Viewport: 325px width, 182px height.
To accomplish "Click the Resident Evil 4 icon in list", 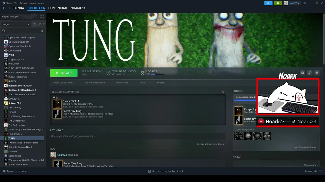I will 6,86.
